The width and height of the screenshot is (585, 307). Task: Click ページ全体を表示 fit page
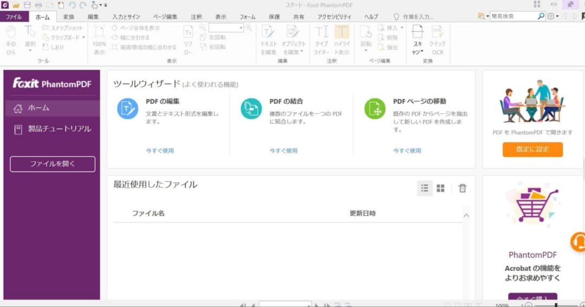click(x=135, y=28)
